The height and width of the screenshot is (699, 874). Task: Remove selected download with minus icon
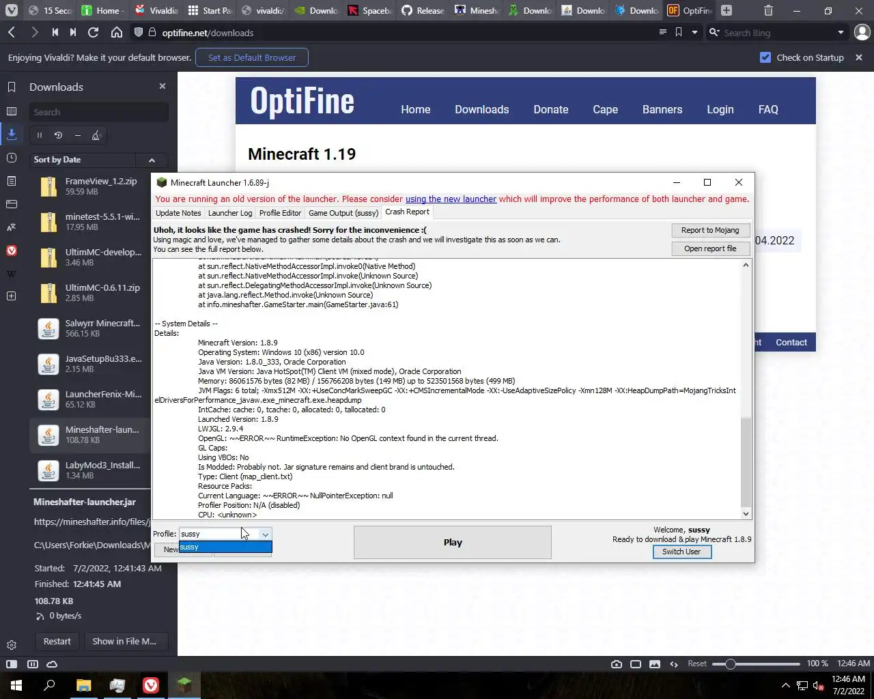[77, 135]
